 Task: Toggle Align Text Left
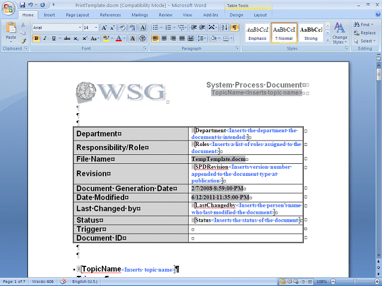[155, 38]
